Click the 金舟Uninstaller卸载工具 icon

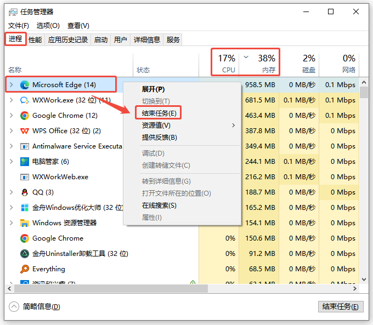pos(25,254)
